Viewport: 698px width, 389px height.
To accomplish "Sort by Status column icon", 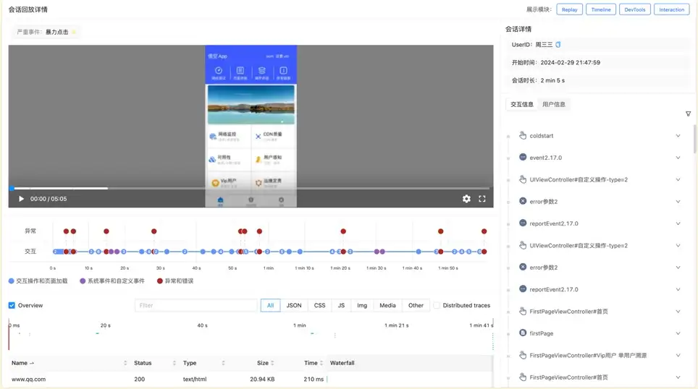I will (174, 363).
